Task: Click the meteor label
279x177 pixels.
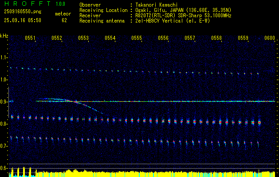Action: [x=63, y=14]
